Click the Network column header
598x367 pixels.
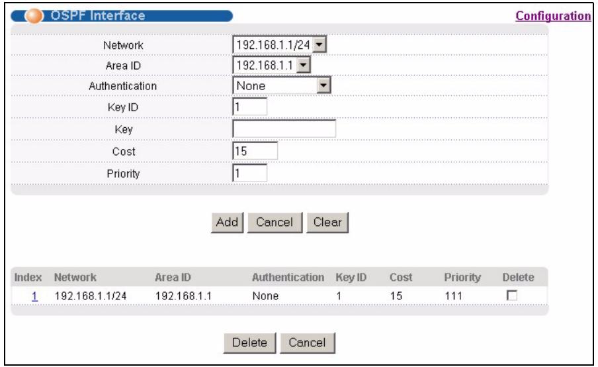(x=75, y=278)
